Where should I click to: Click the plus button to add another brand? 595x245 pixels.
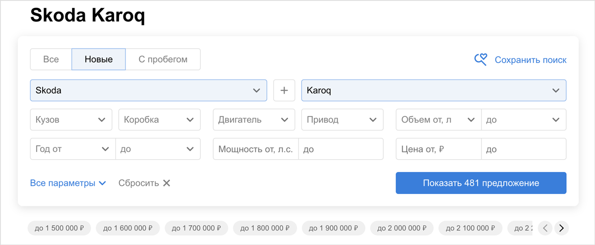pos(284,91)
